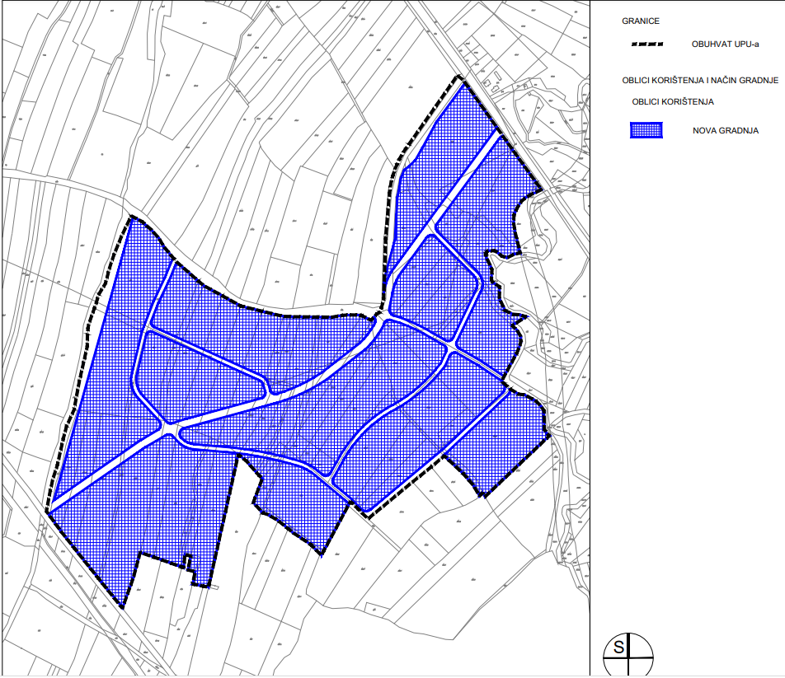Viewport: 785px width, 678px height.
Task: Click the western corner where road meets boundary
Action: point(48,511)
